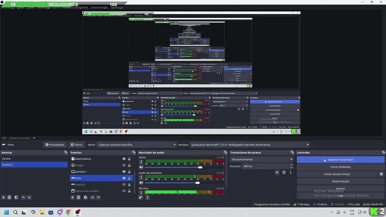
Task: Increase Duración with up arrow
Action: (291, 165)
